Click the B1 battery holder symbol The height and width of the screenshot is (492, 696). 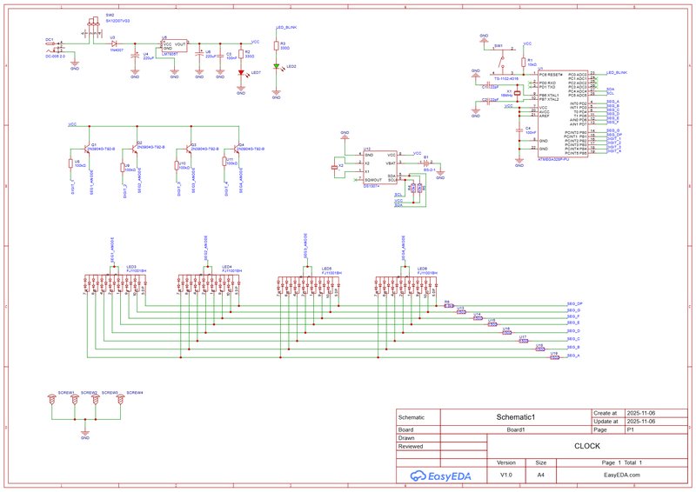click(x=425, y=163)
